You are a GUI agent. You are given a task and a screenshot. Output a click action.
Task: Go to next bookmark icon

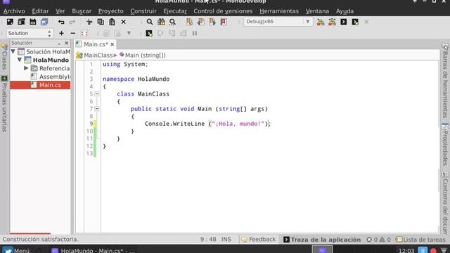212,22
